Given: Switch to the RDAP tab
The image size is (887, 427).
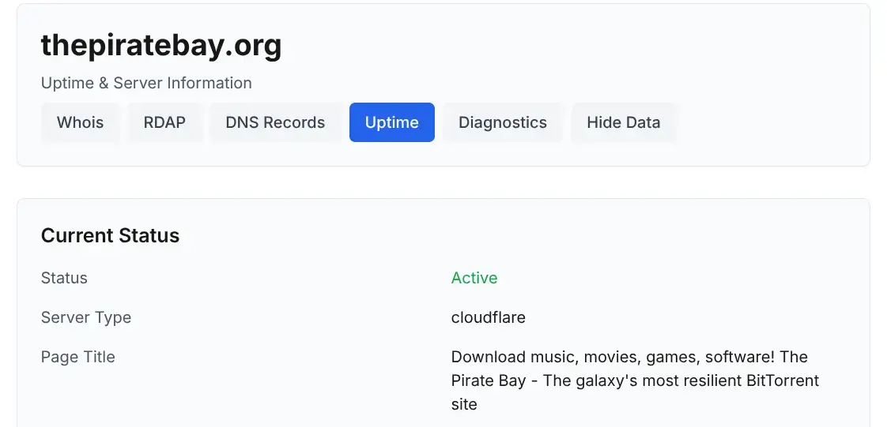Looking at the screenshot, I should click(164, 122).
